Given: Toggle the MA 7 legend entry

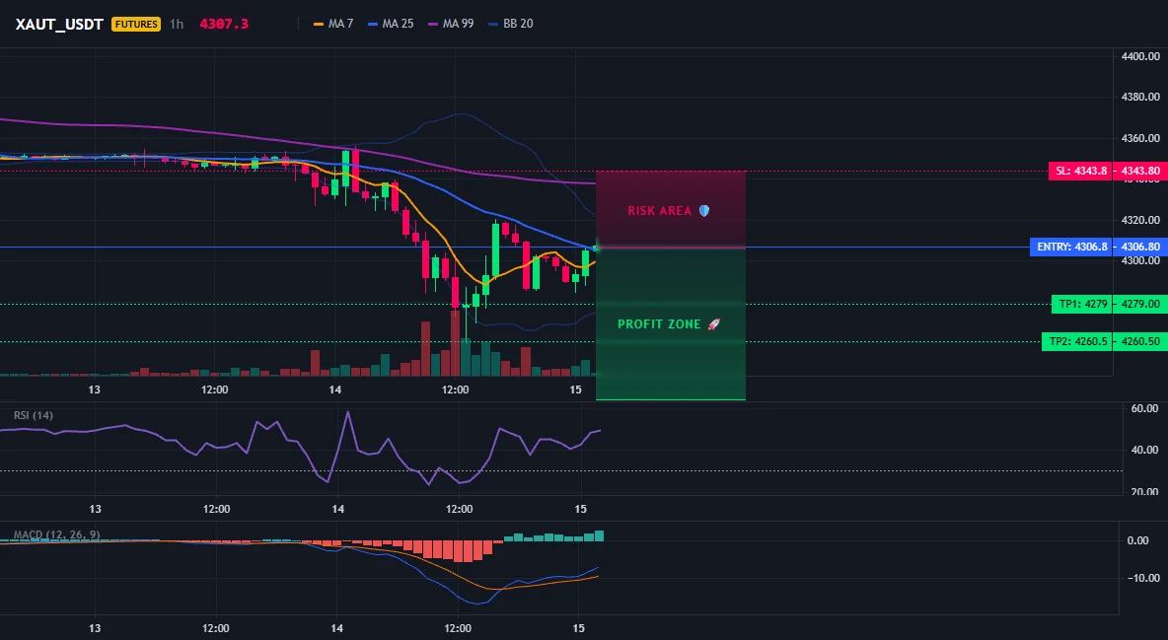Looking at the screenshot, I should tap(333, 24).
